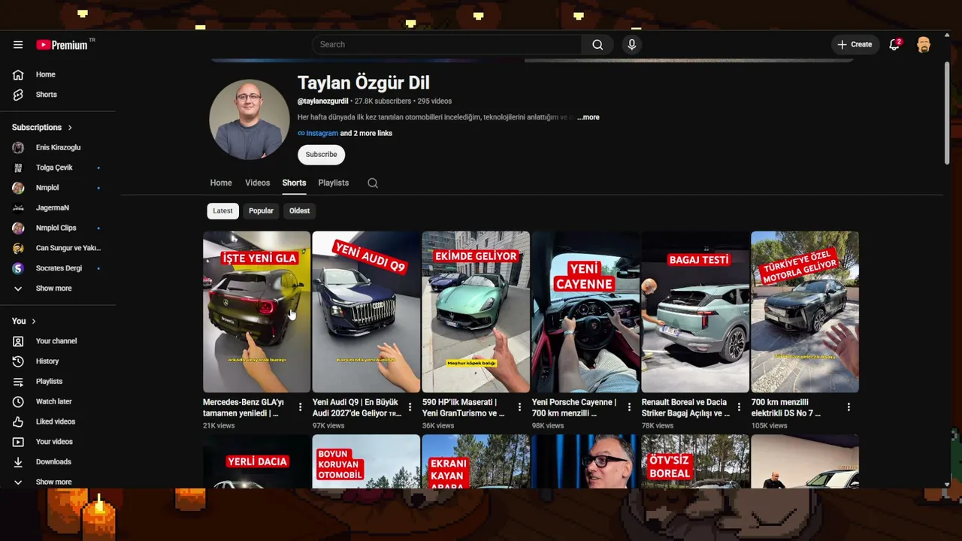Click the page vertical scrollbar

[947, 113]
